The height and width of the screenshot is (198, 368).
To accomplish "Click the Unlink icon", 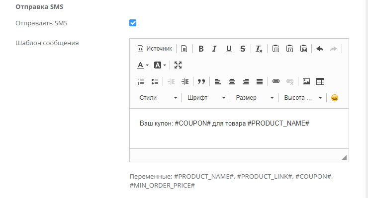I will 290,81.
